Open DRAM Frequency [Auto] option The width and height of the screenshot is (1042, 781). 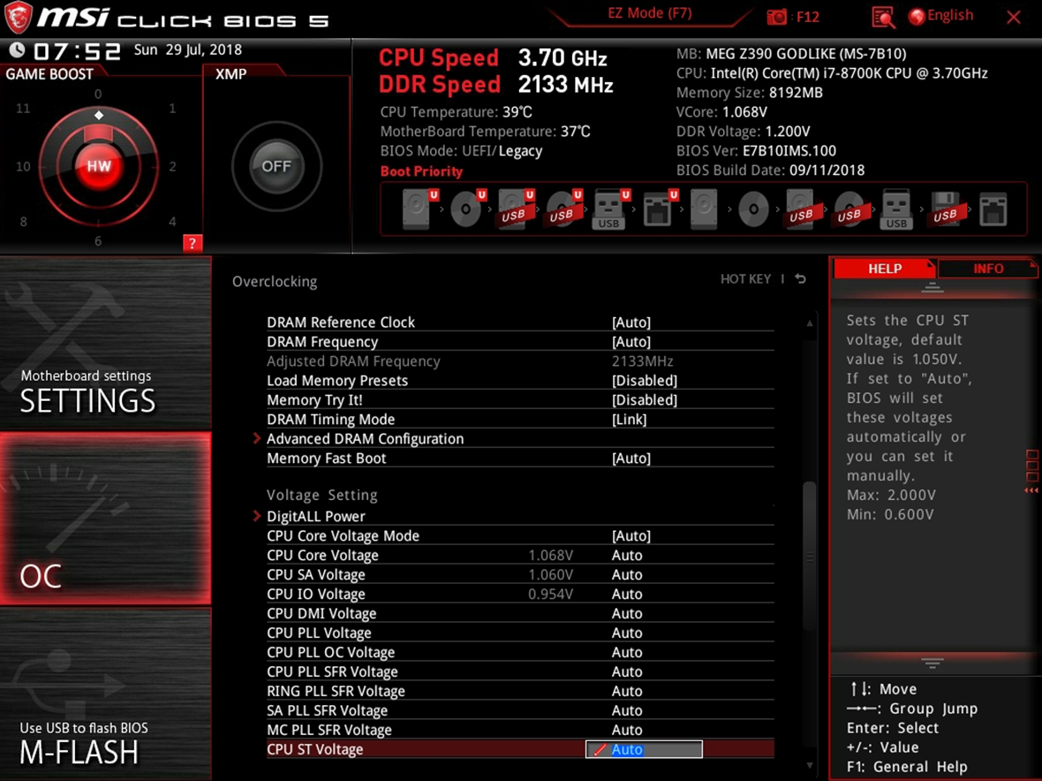[x=631, y=342]
